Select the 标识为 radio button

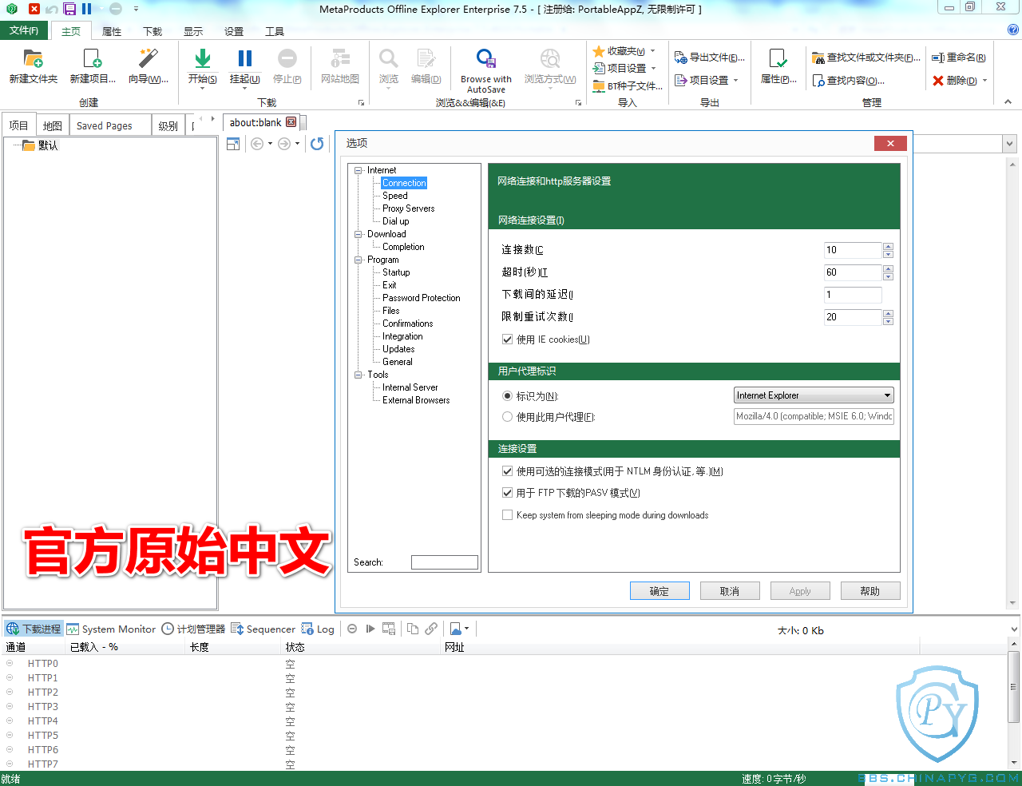coord(507,396)
